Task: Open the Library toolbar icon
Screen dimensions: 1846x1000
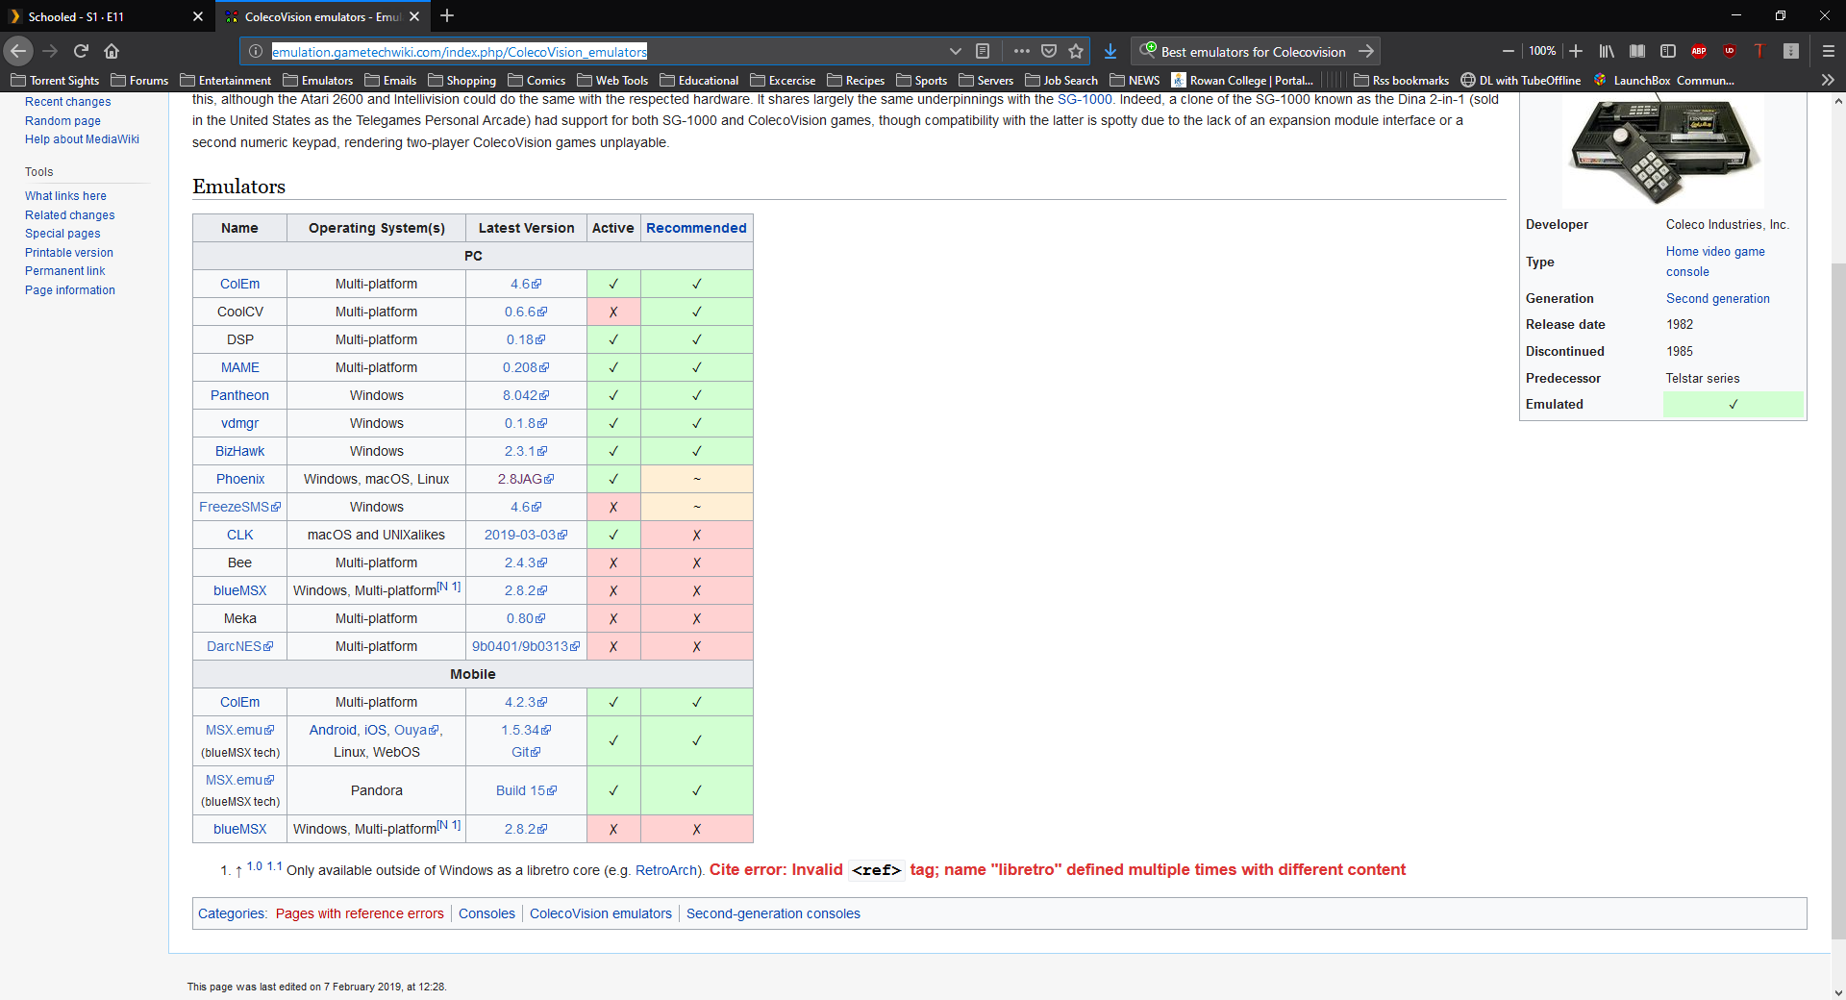Action: (x=1607, y=51)
